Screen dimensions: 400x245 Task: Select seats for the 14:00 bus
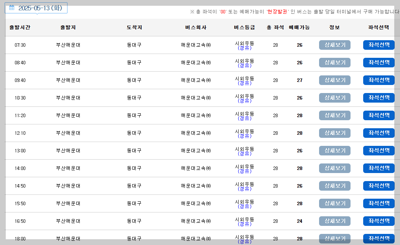[x=379, y=168]
